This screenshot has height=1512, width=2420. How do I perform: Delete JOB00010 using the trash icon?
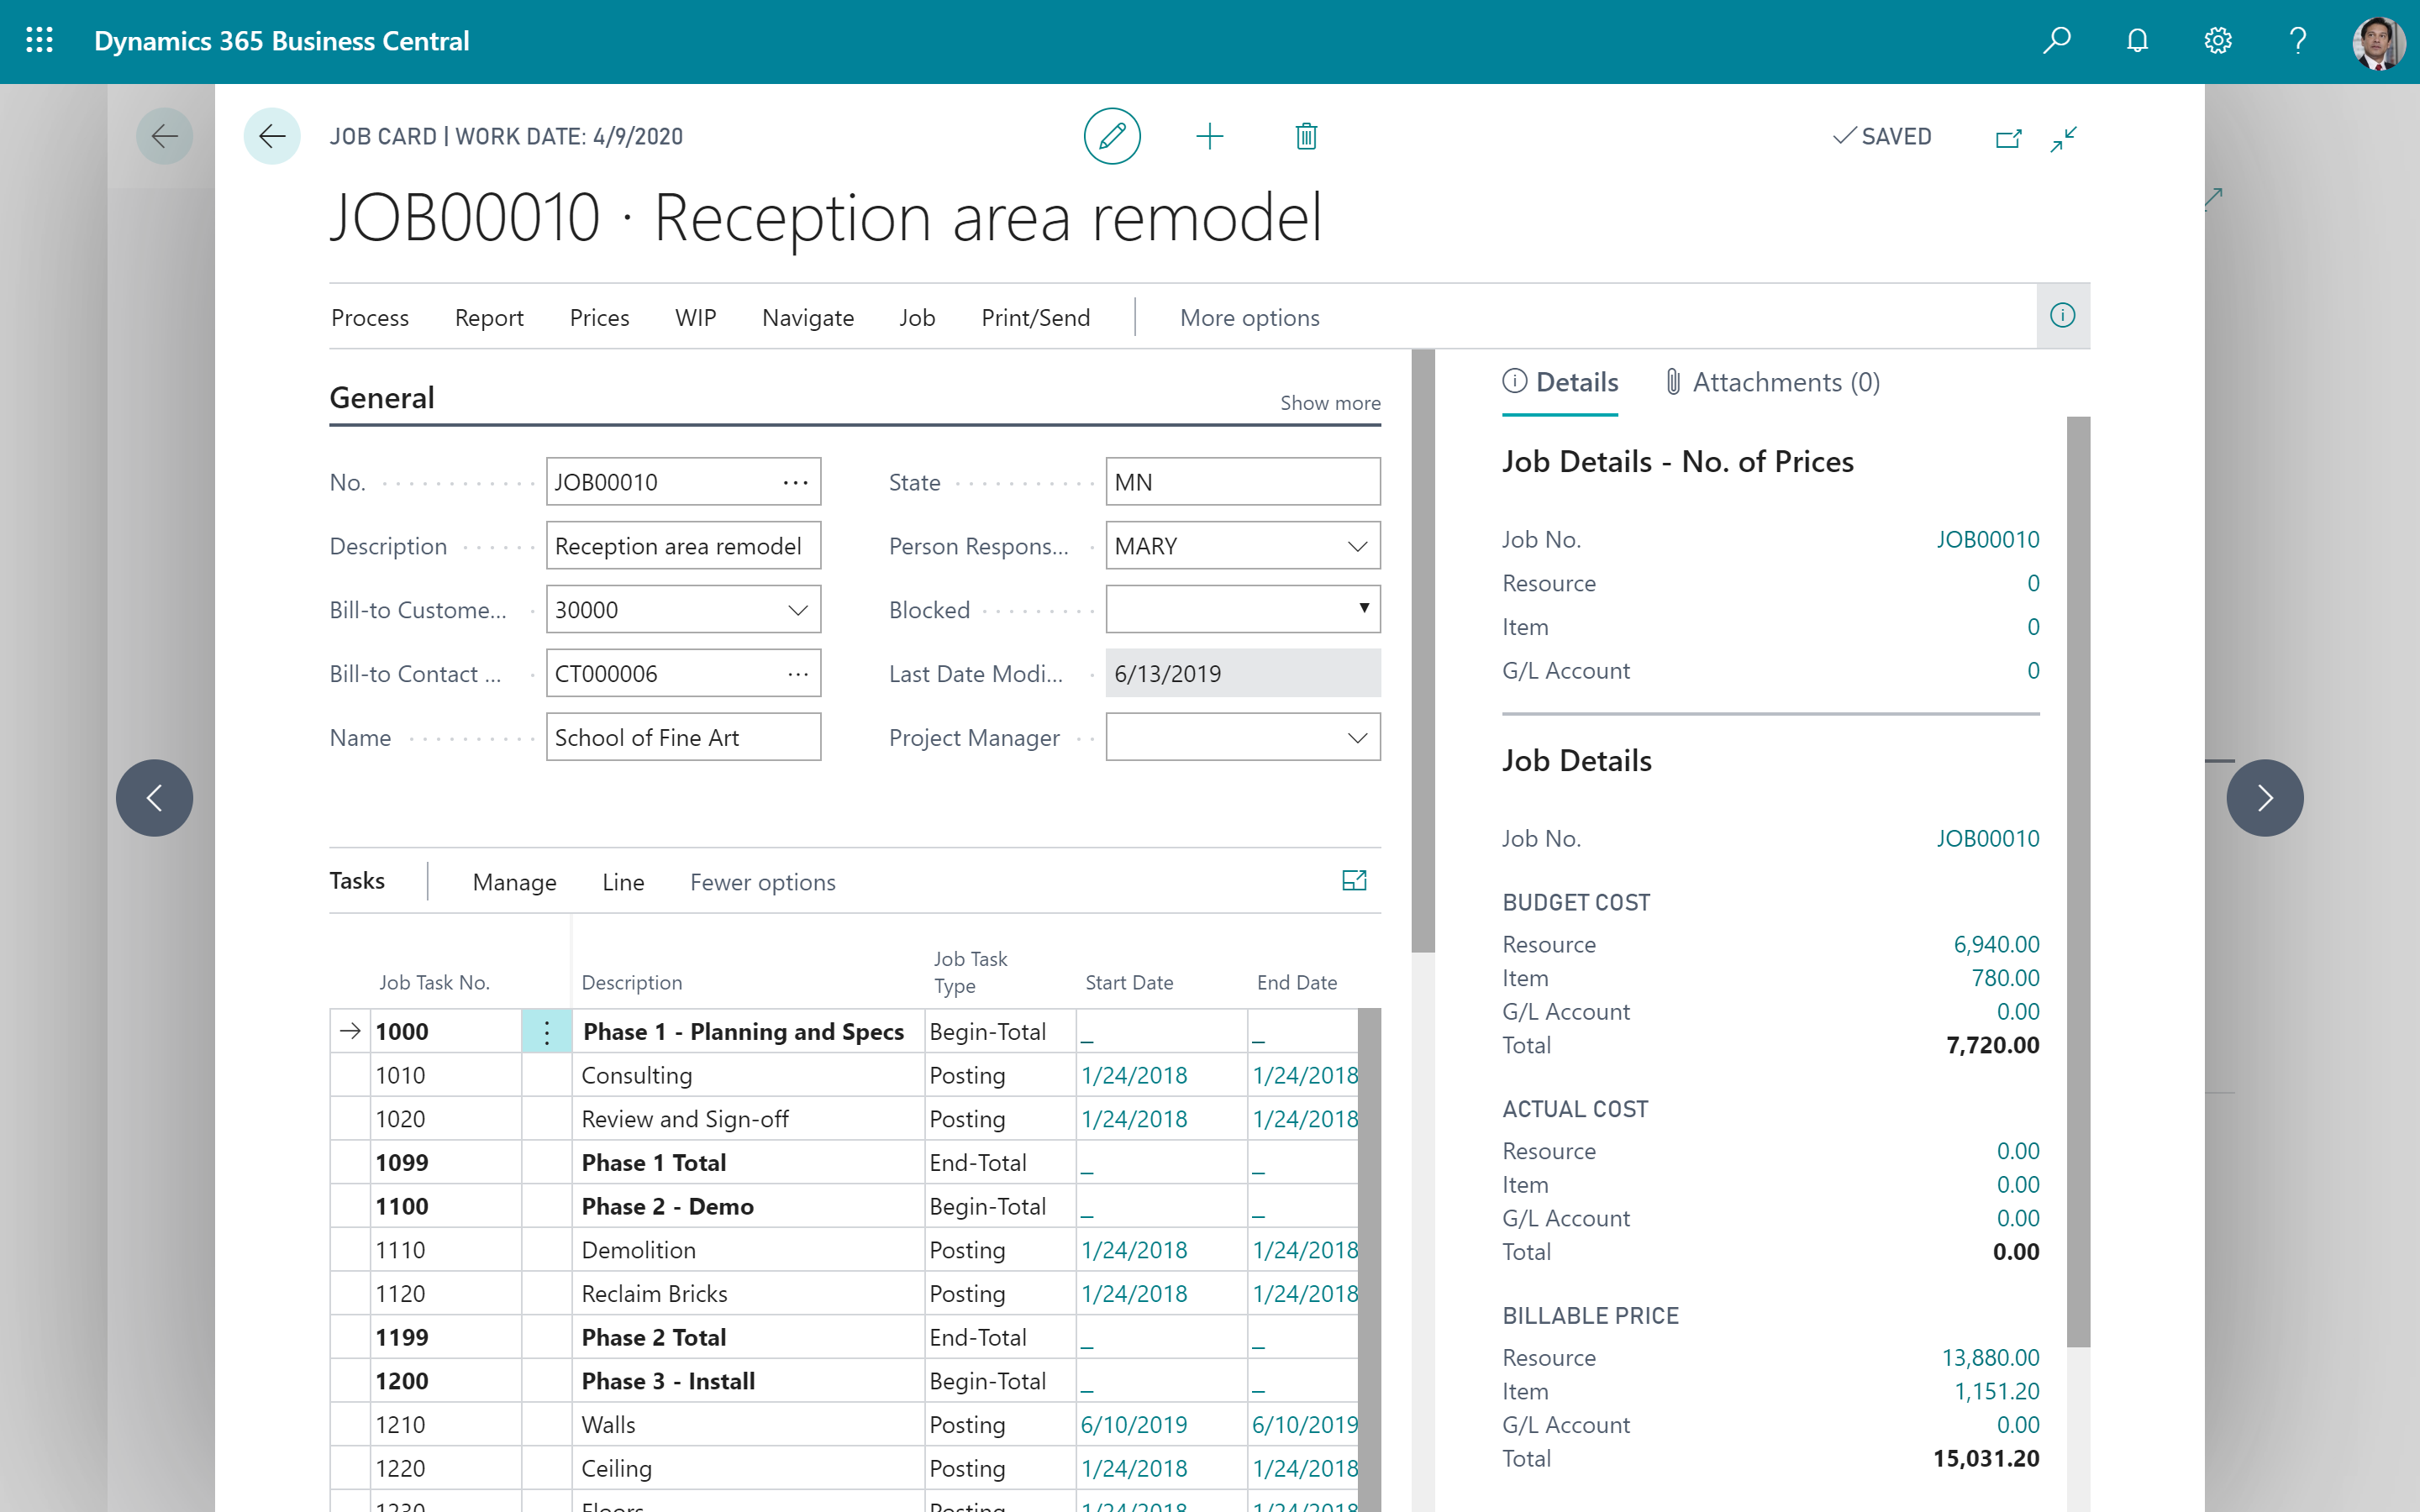[x=1305, y=136]
